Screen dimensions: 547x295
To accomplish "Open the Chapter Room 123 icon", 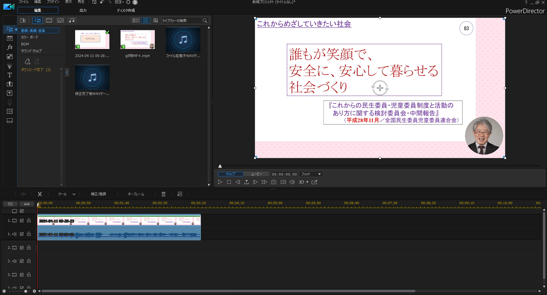I will (10, 111).
